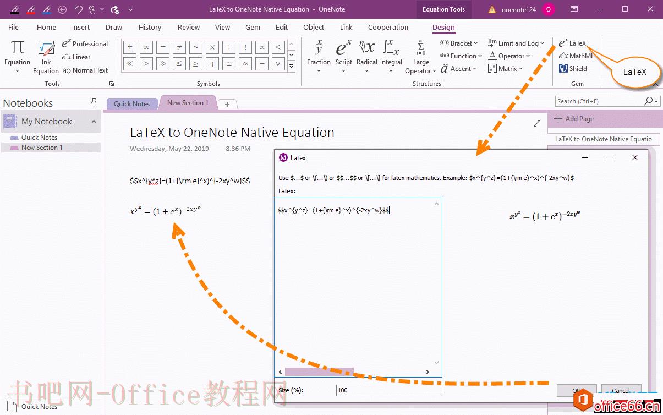
Task: Switch equation to Linear format
Action: (76, 57)
